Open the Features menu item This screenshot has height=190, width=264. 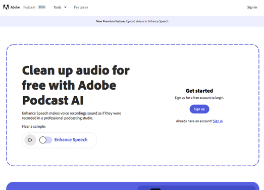(x=81, y=7)
